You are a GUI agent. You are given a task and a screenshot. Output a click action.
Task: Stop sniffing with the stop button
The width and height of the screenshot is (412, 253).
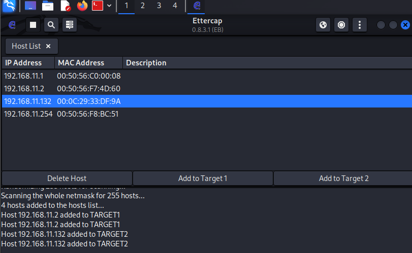click(33, 25)
